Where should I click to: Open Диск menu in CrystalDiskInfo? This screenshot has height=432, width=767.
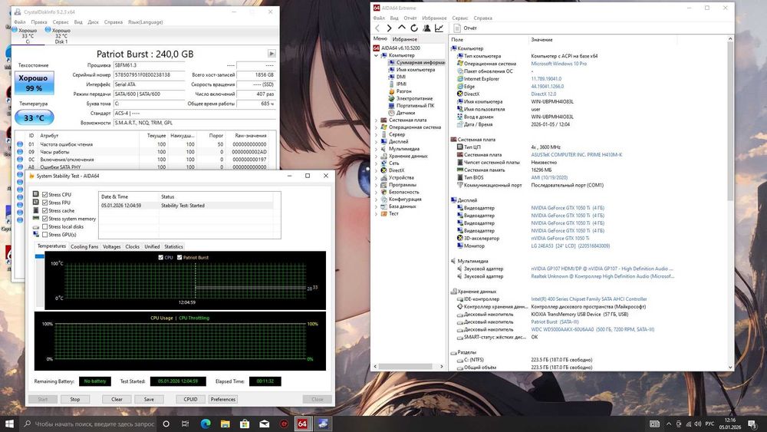(x=93, y=22)
